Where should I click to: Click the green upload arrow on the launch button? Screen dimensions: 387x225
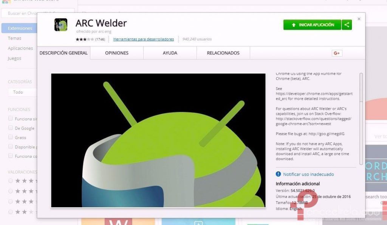(294, 25)
